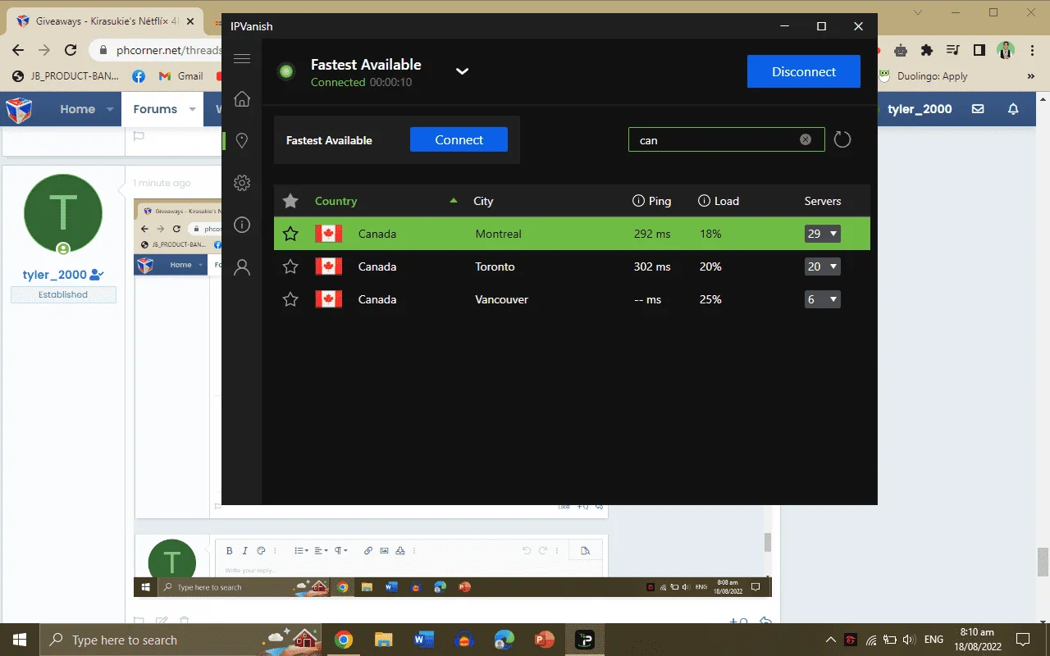Image resolution: width=1050 pixels, height=656 pixels.
Task: Open IPVanish from the Windows taskbar
Action: 585,640
